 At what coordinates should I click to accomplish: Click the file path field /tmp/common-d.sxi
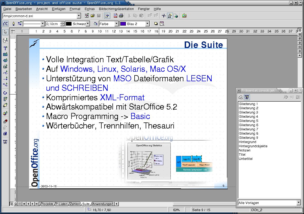click(40, 16)
